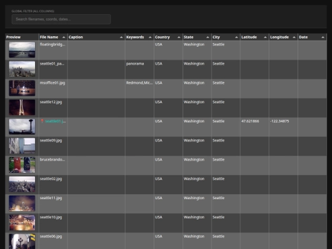Click the Redmond,Mic... keyword cell
This screenshot has width=332, height=249.
coord(140,83)
